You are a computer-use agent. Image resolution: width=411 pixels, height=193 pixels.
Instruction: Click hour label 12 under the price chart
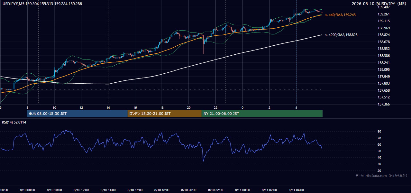(81, 108)
